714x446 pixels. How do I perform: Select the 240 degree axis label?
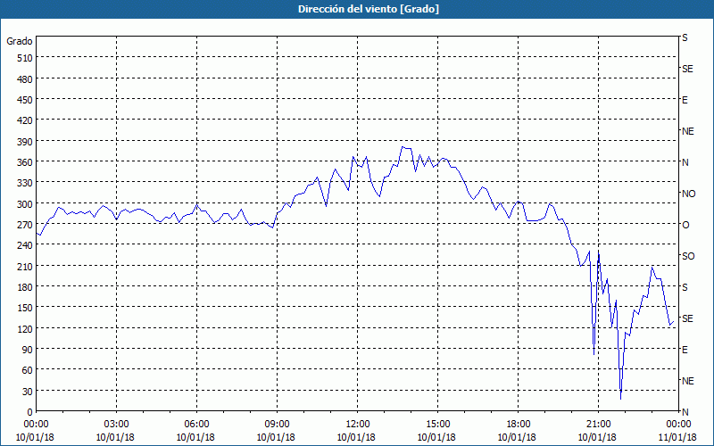pos(25,246)
